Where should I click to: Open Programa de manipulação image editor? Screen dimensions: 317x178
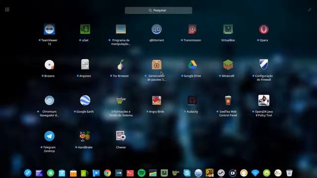121,29
